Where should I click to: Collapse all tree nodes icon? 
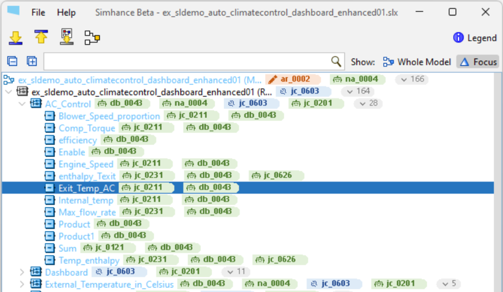[x=12, y=61]
